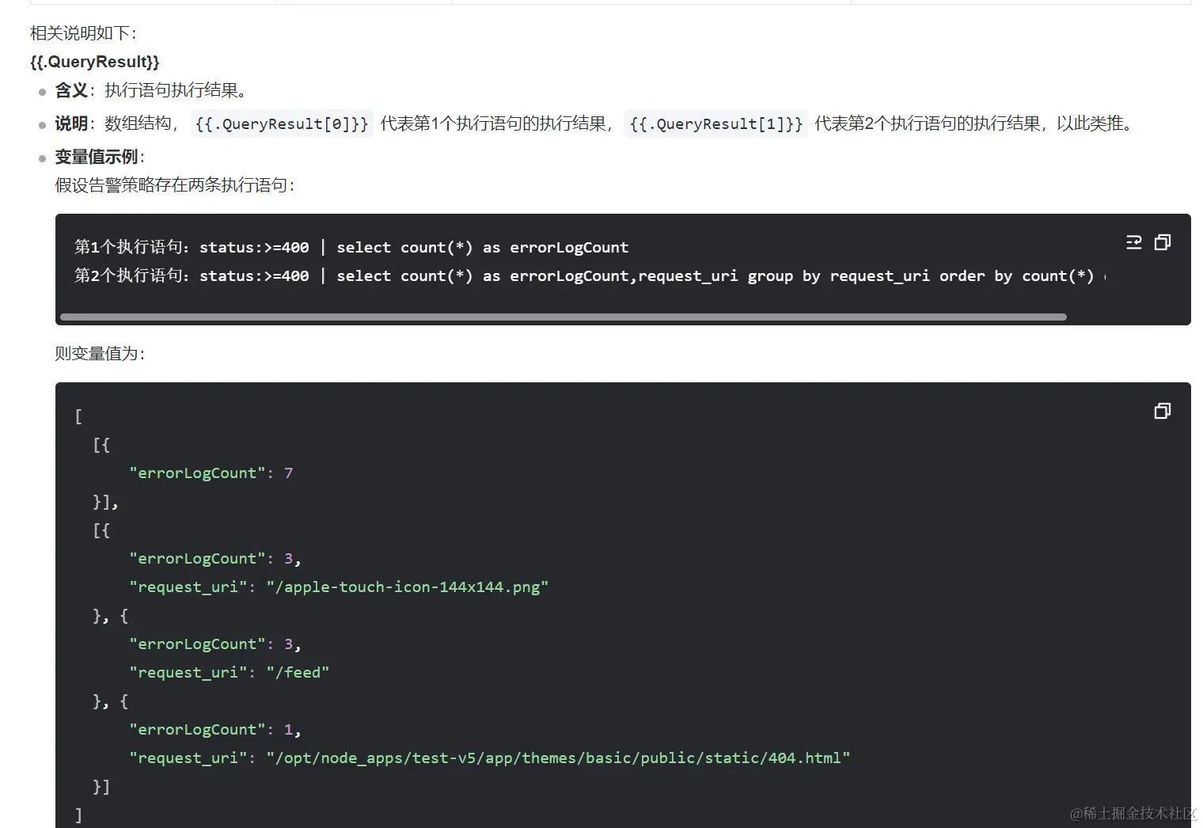Click the 第1个执行语句 code line
This screenshot has width=1203, height=828.
[x=351, y=248]
